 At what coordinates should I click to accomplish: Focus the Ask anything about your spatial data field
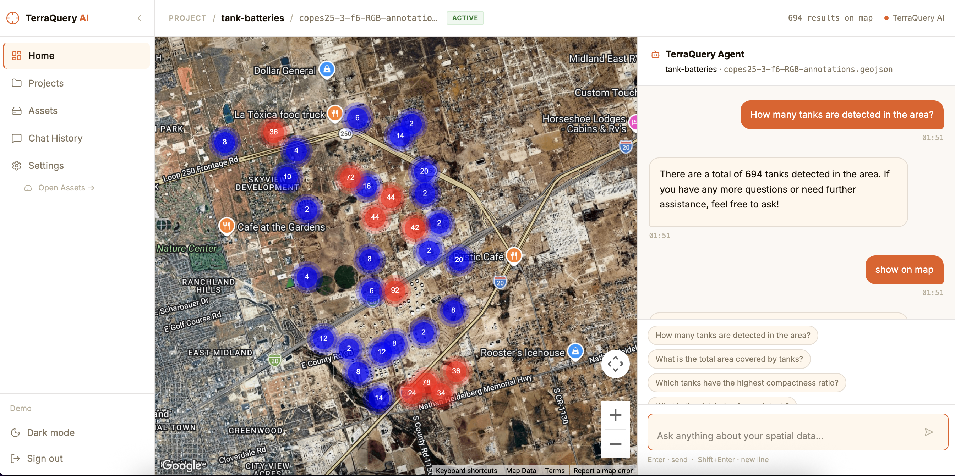tap(797, 432)
